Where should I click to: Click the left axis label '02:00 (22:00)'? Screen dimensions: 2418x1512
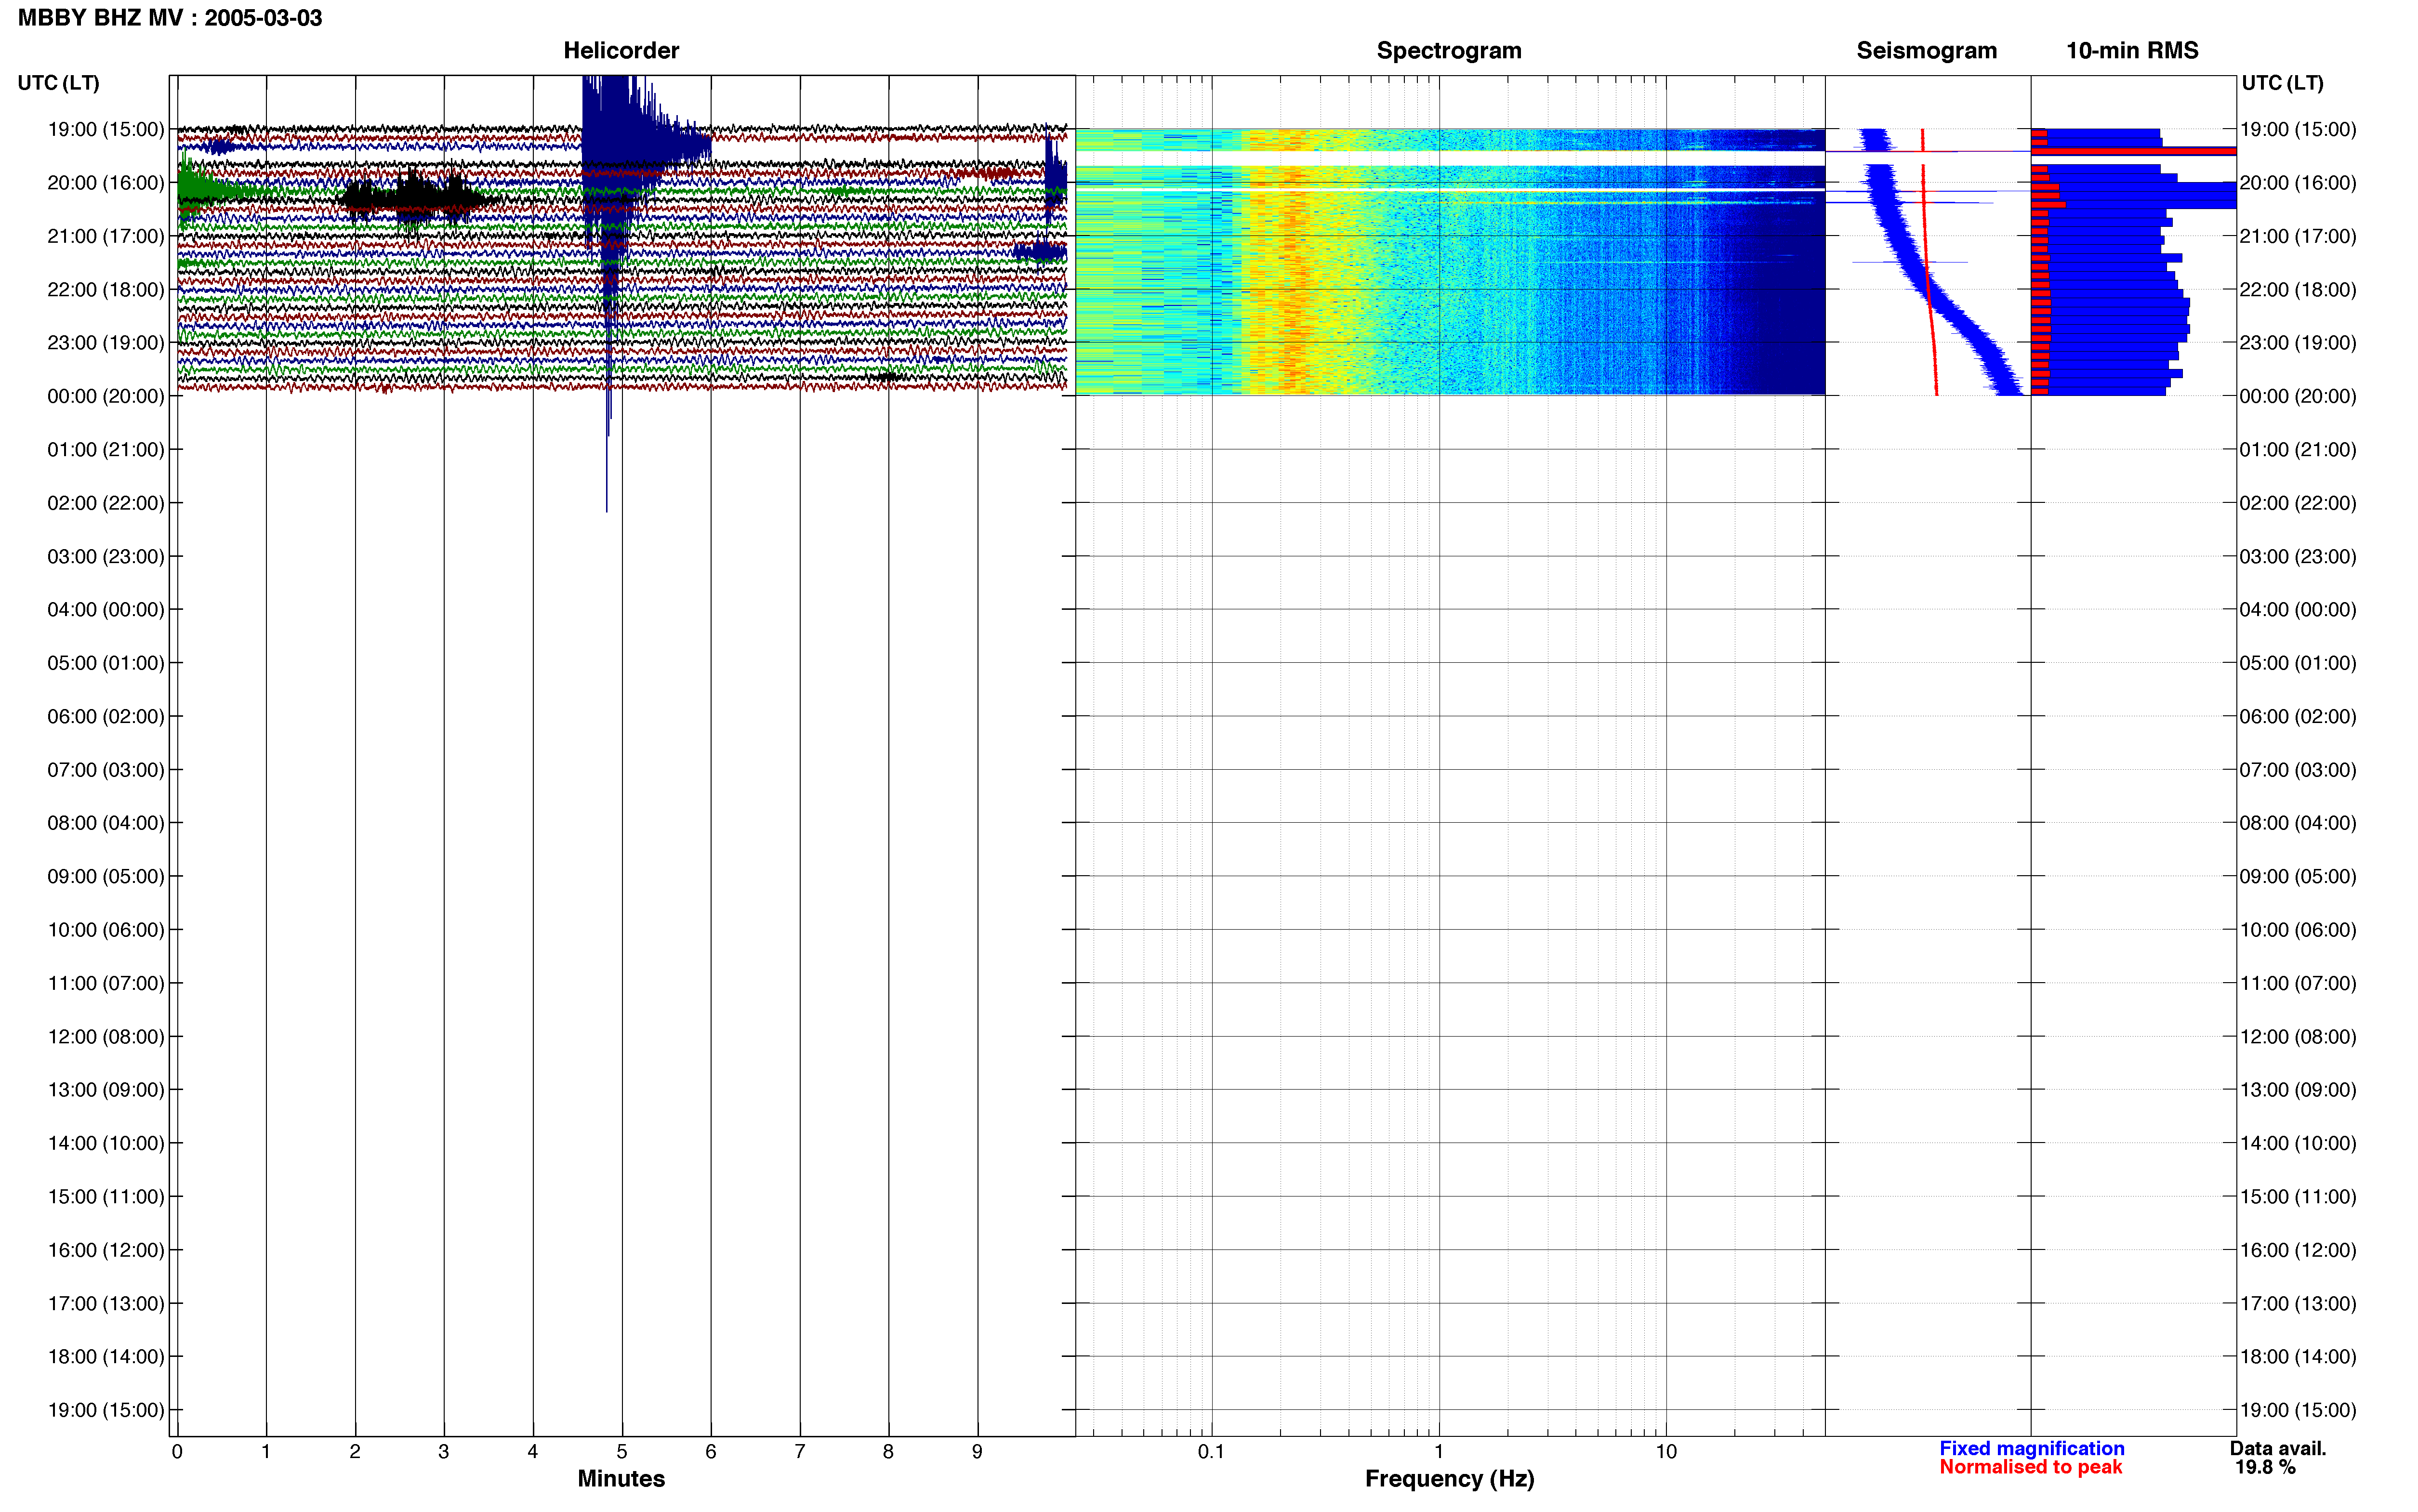point(106,503)
